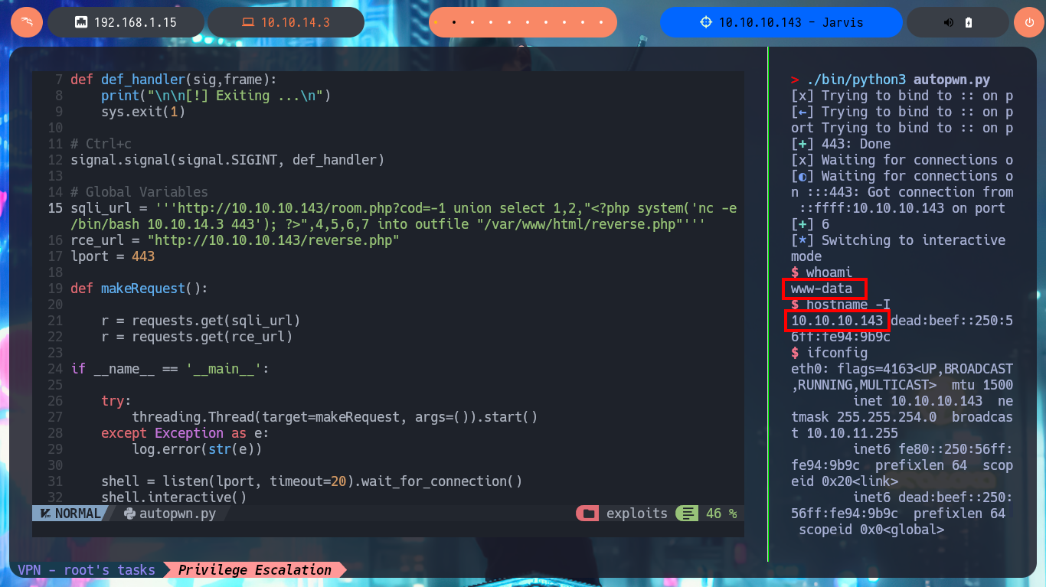Click the laptop VPN icon beside 10.10.14.3
This screenshot has height=587, width=1046.
(x=247, y=23)
